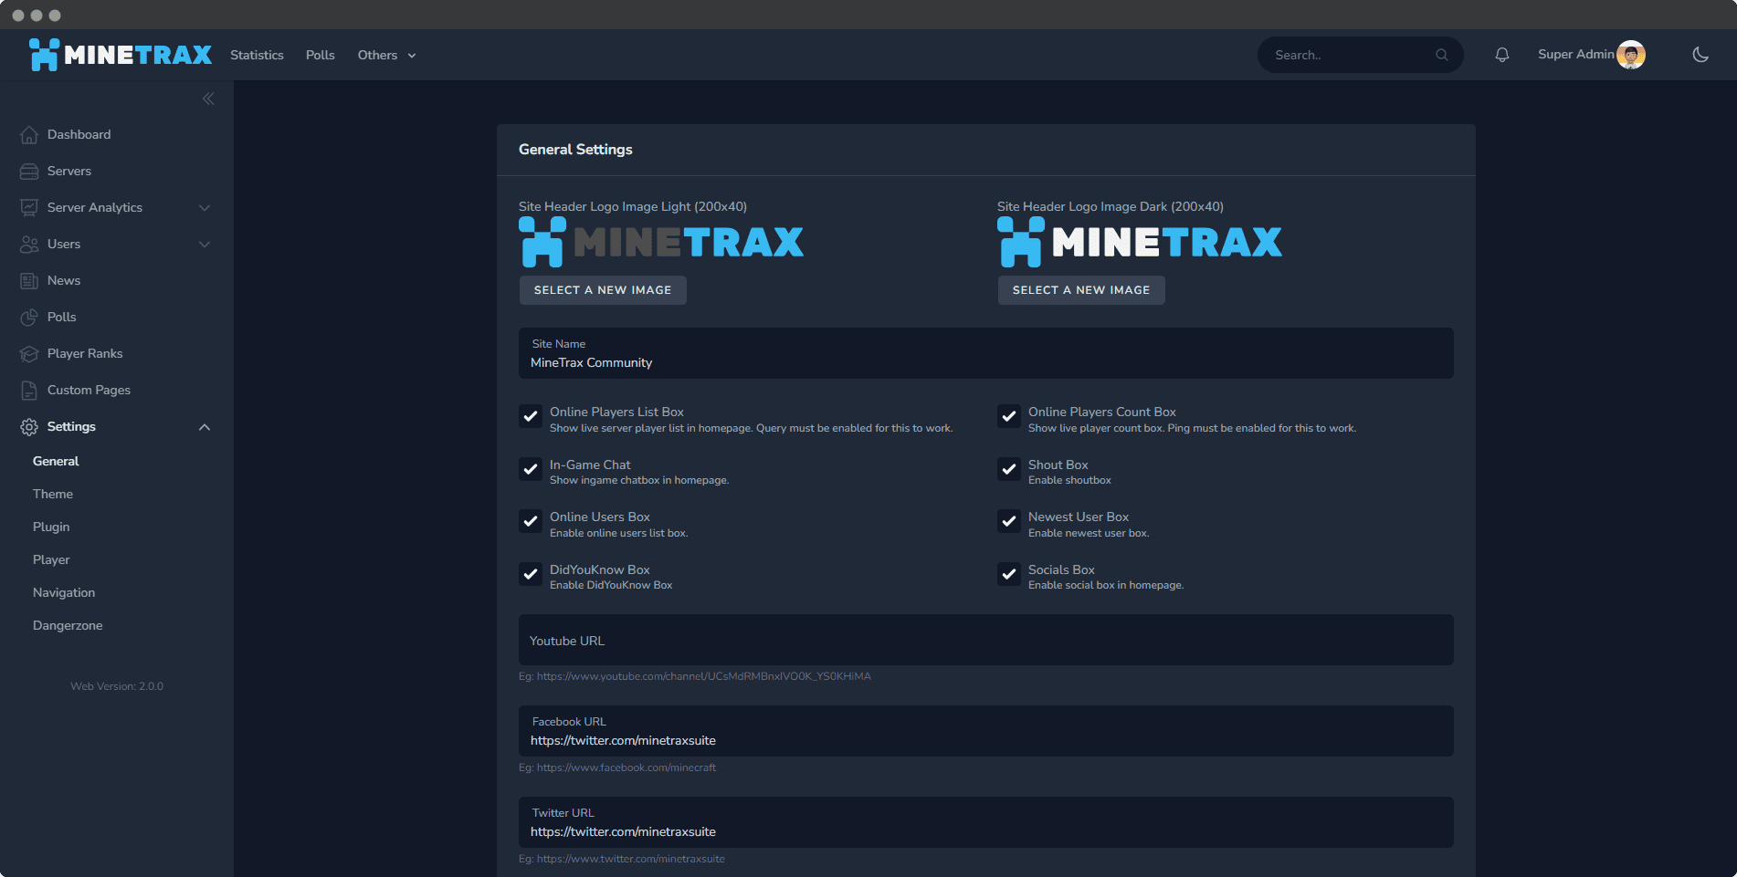Click the Custom Pages document icon

pos(29,390)
